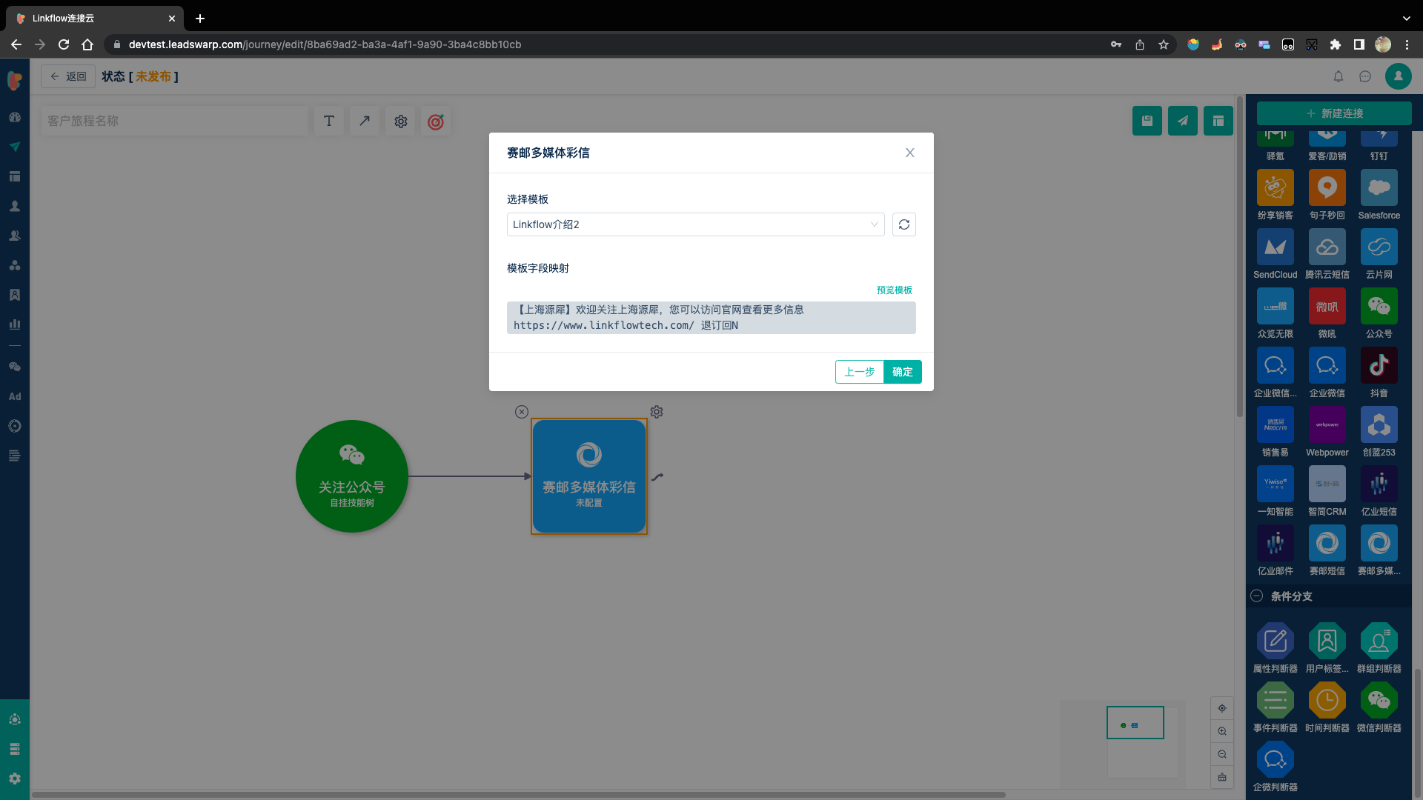Click the 云片网 connector icon
This screenshot has width=1423, height=800.
click(1379, 247)
